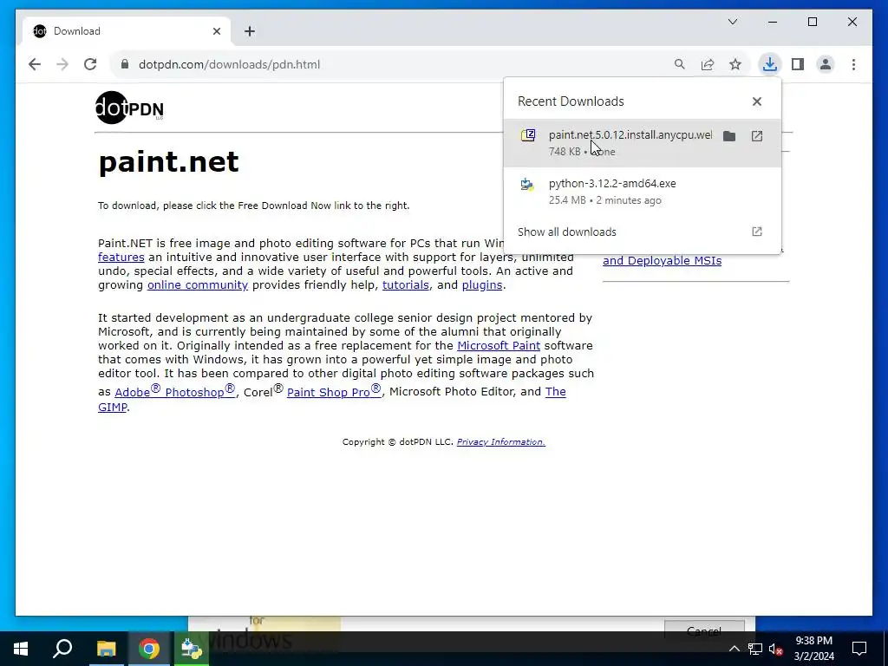Viewport: 888px width, 666px height.
Task: Open python-3.12.2-amd64.exe download entry
Action: (643, 192)
